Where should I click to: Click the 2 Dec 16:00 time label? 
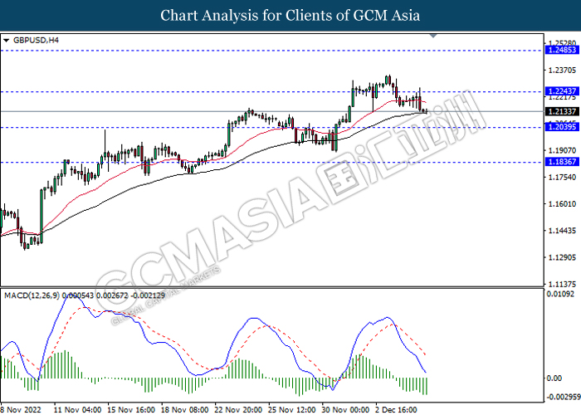tap(397, 409)
